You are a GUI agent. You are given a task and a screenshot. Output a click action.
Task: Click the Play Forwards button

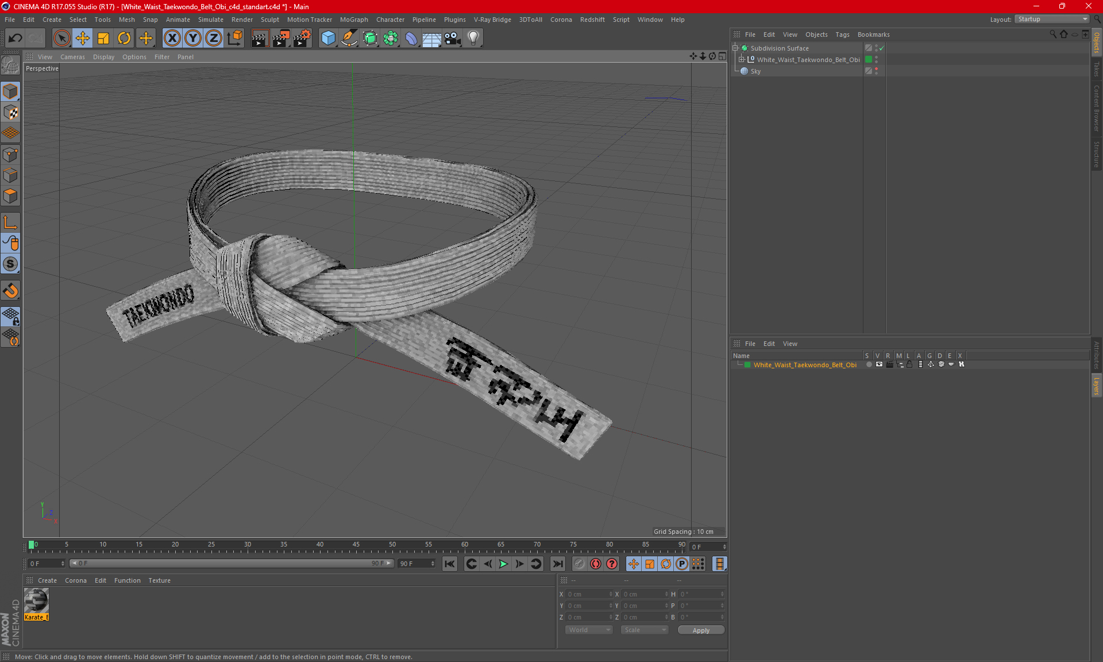(x=503, y=564)
